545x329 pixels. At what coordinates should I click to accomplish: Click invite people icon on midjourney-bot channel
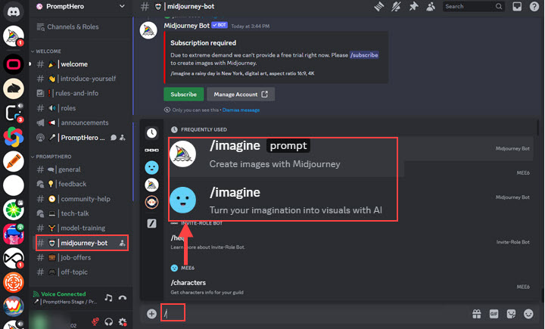(x=122, y=244)
